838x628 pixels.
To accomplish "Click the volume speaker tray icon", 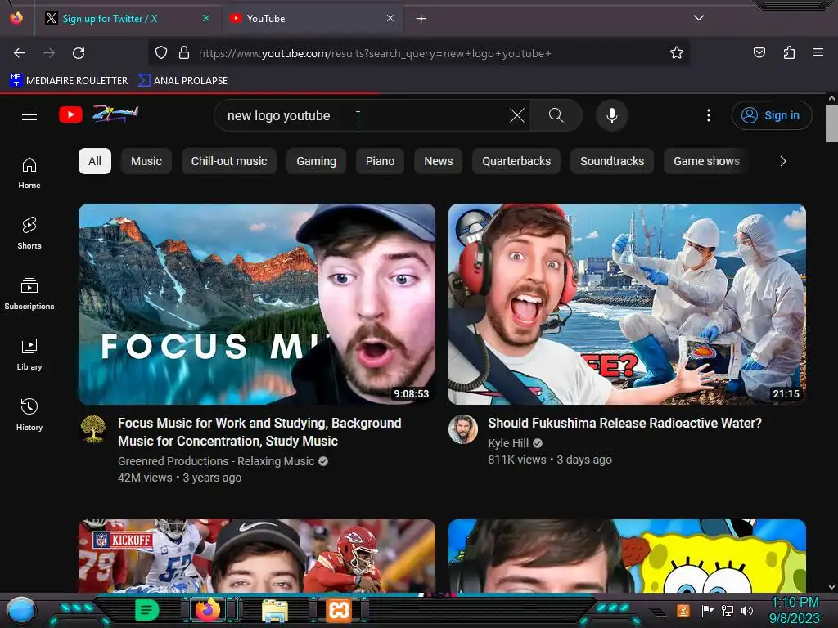I will click(x=747, y=610).
